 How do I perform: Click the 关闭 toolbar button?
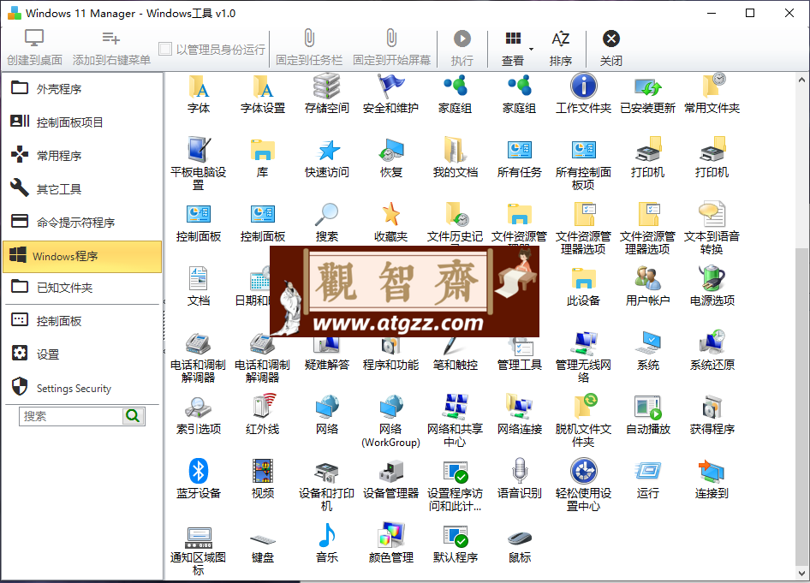click(611, 47)
